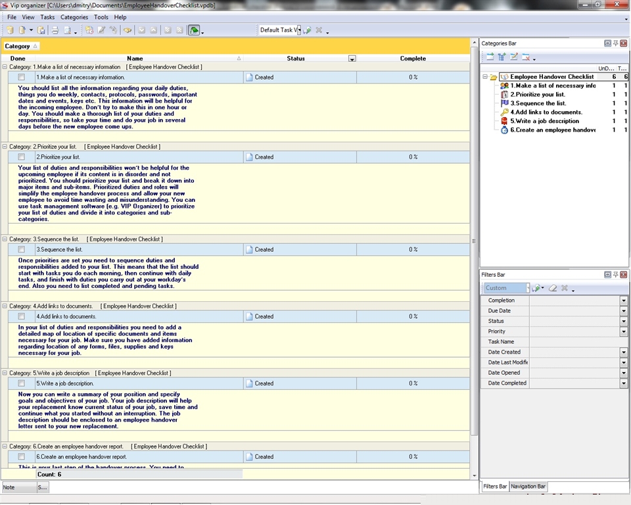Mark 'Write a job description' task as done

(22, 383)
